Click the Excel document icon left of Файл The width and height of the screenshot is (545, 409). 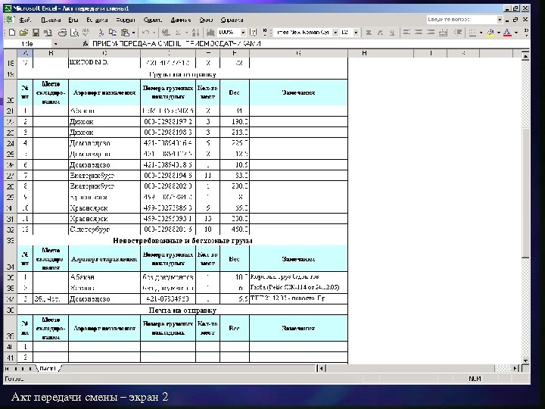(x=9, y=20)
